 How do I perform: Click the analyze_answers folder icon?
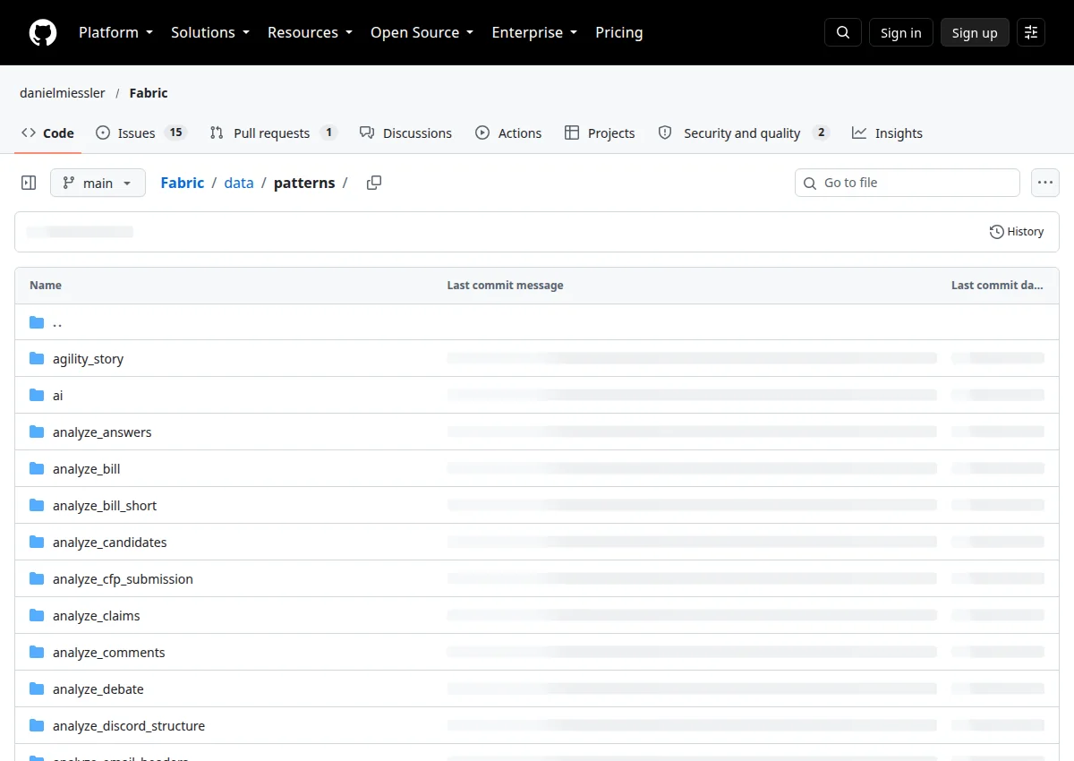coord(37,432)
